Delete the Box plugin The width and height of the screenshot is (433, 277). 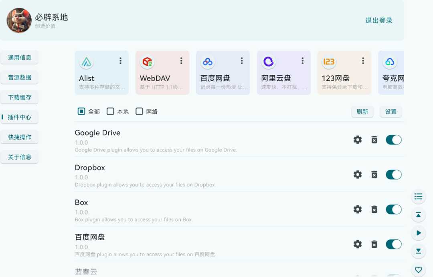click(374, 209)
